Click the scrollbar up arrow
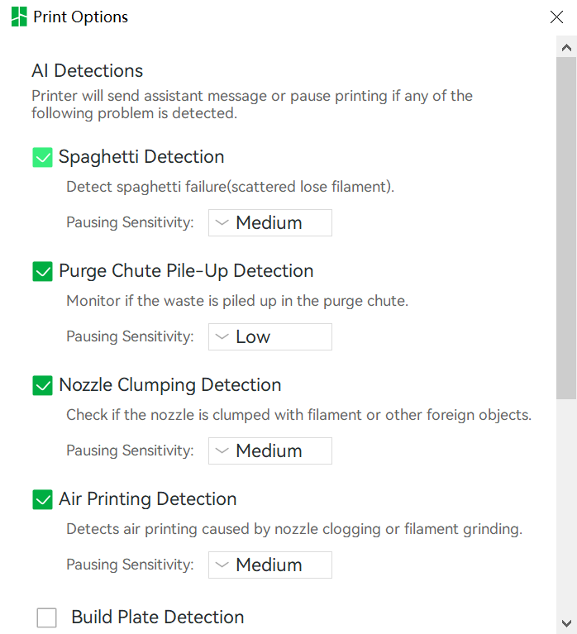The width and height of the screenshot is (577, 634). (x=566, y=48)
